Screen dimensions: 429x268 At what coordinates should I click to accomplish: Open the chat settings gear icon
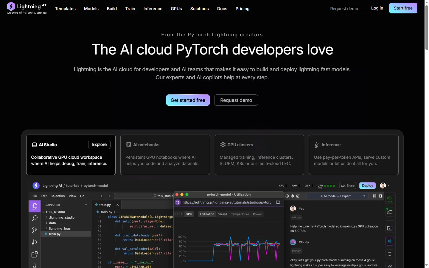(292, 196)
